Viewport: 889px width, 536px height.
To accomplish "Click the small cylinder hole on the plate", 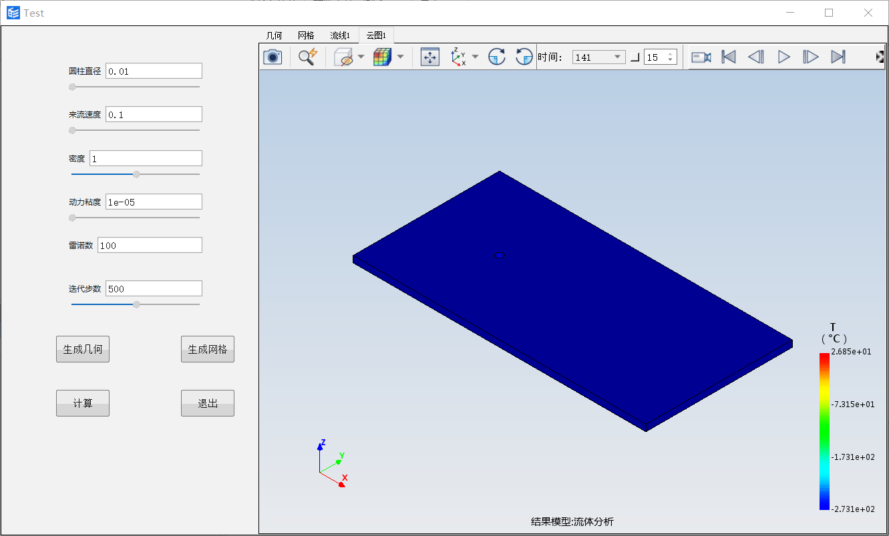I will 499,256.
